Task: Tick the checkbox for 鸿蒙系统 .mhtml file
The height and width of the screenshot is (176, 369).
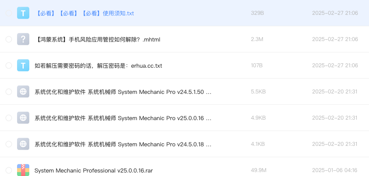Action: [x=9, y=39]
